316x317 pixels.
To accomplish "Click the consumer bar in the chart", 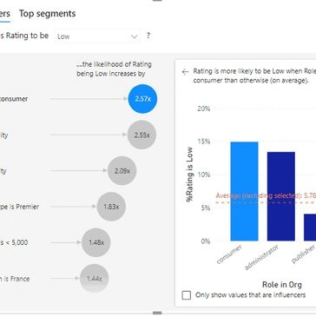I will pos(244,191).
